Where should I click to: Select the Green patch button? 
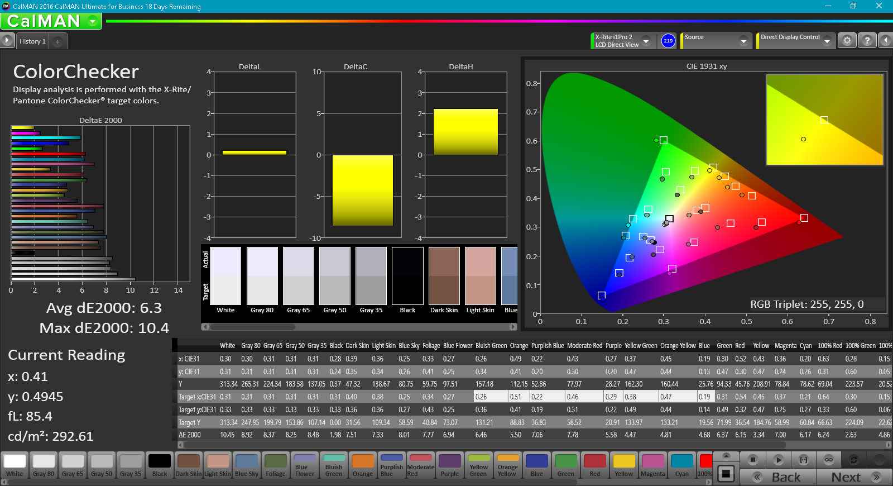(566, 465)
